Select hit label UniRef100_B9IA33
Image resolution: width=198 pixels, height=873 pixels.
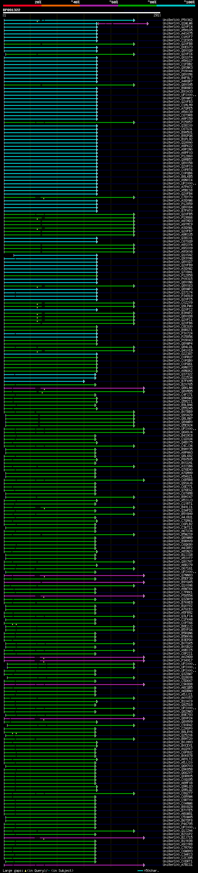pos(178,91)
